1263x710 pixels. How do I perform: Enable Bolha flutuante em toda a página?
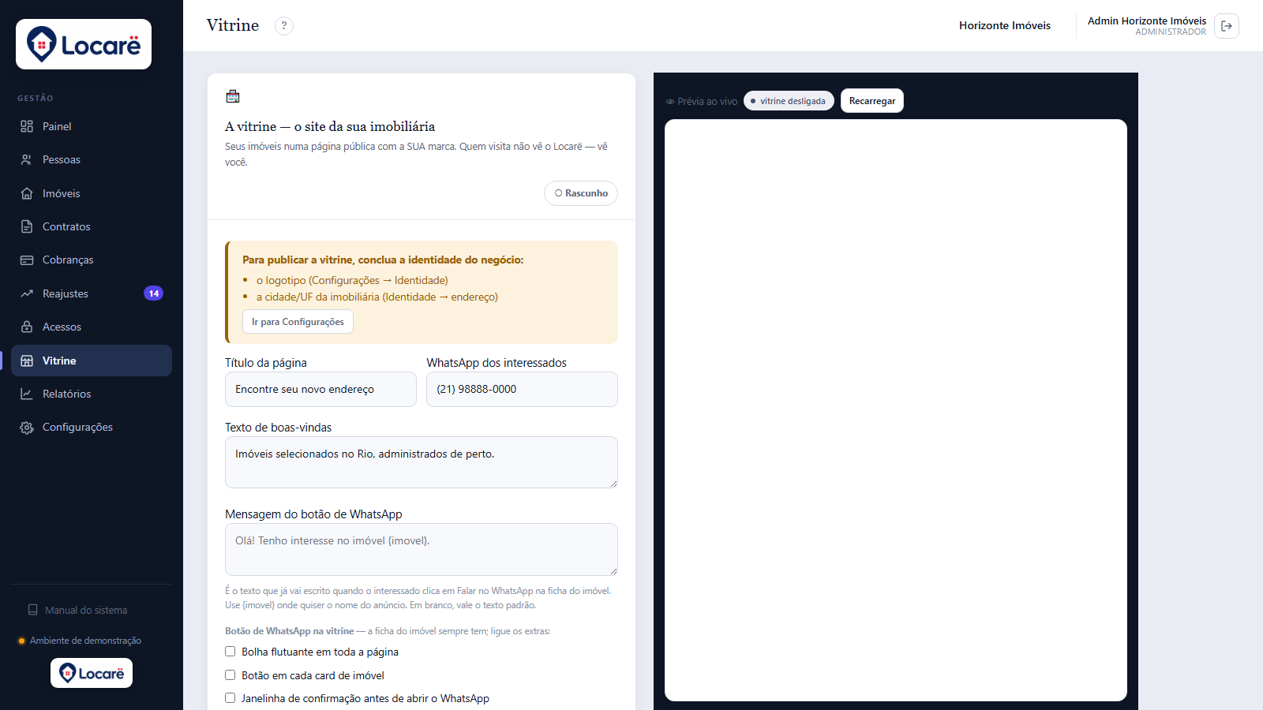coord(230,652)
